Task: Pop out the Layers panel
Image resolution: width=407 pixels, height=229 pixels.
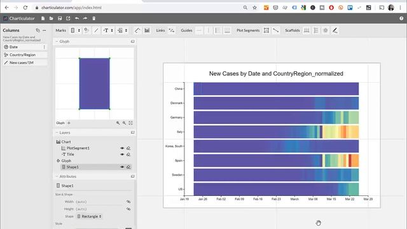Action: point(133,132)
